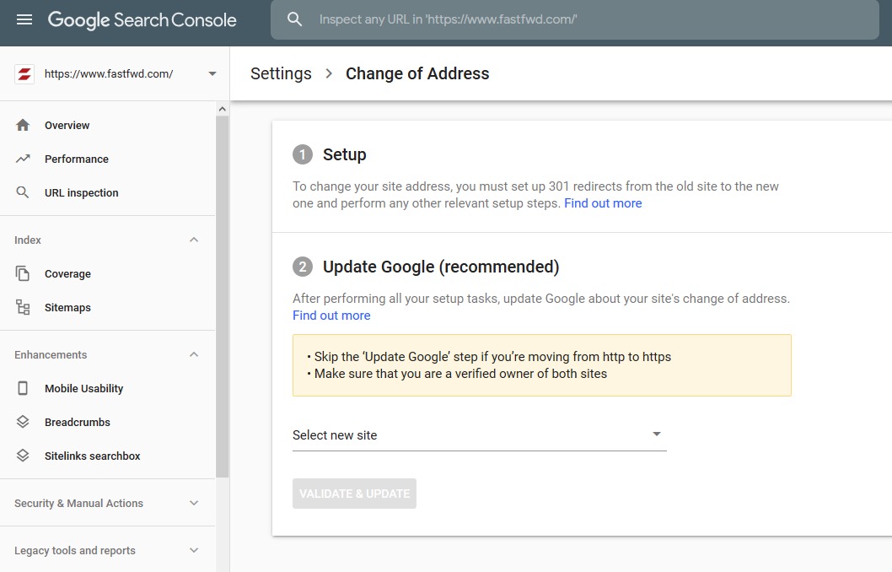Click the Google Search Console logo

142,20
